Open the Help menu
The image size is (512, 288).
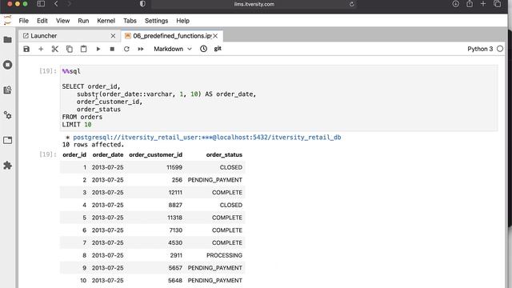click(183, 21)
